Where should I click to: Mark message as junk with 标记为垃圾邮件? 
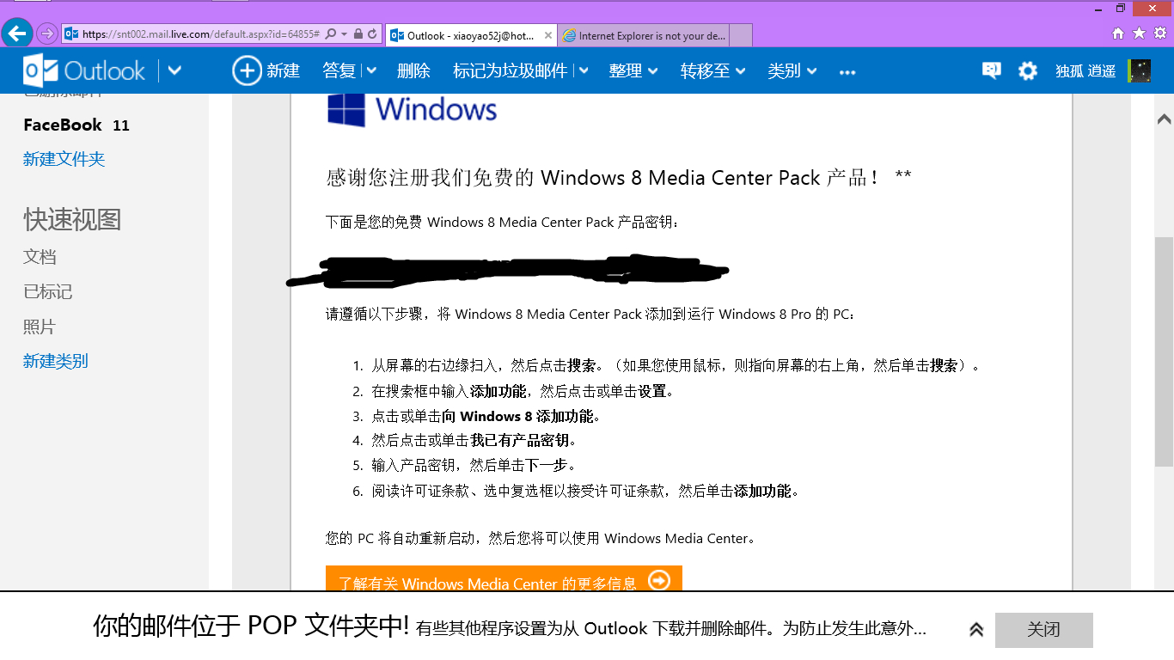pyautogui.click(x=511, y=70)
